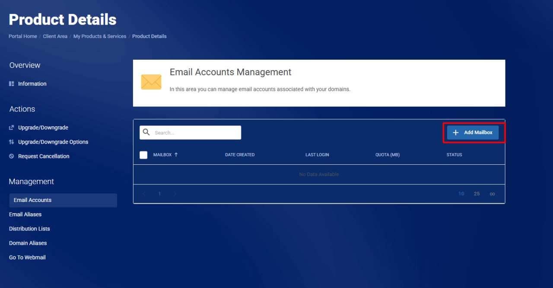Click the Add Mailbox button
553x288 pixels.
tap(473, 133)
